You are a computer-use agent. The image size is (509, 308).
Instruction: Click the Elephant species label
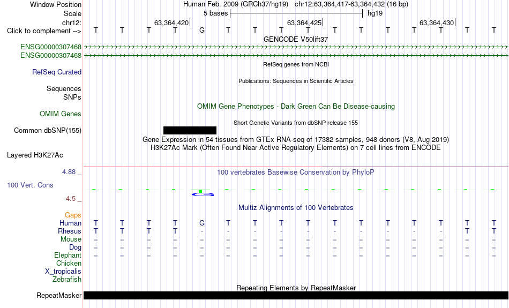pos(68,256)
